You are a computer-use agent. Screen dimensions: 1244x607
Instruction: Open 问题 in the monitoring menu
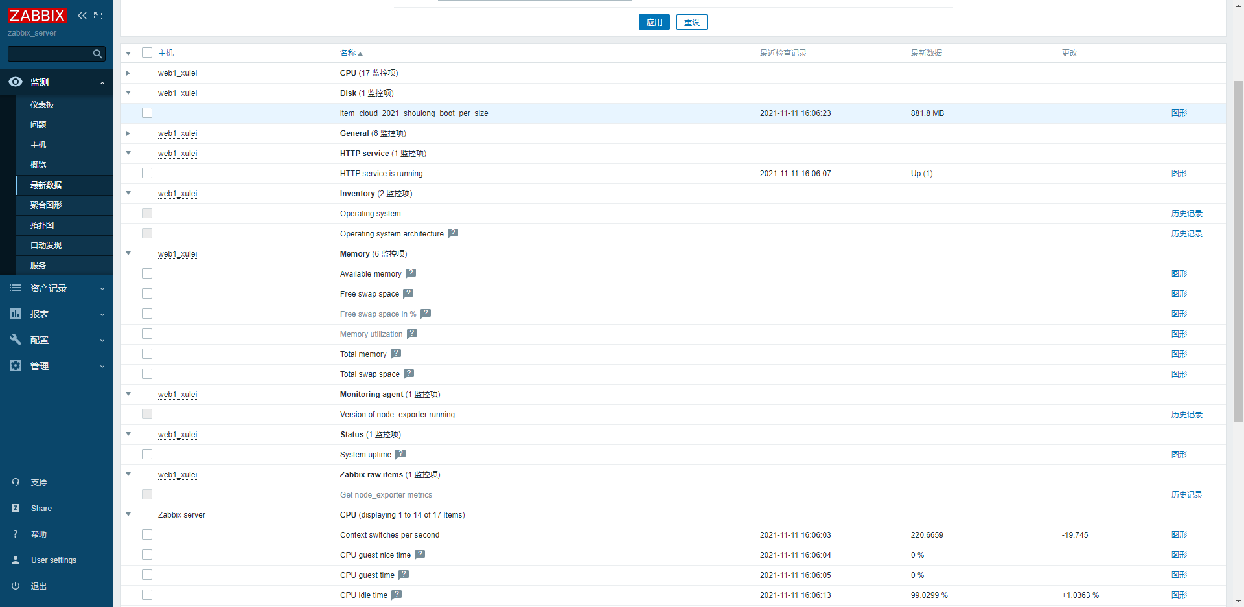[38, 125]
